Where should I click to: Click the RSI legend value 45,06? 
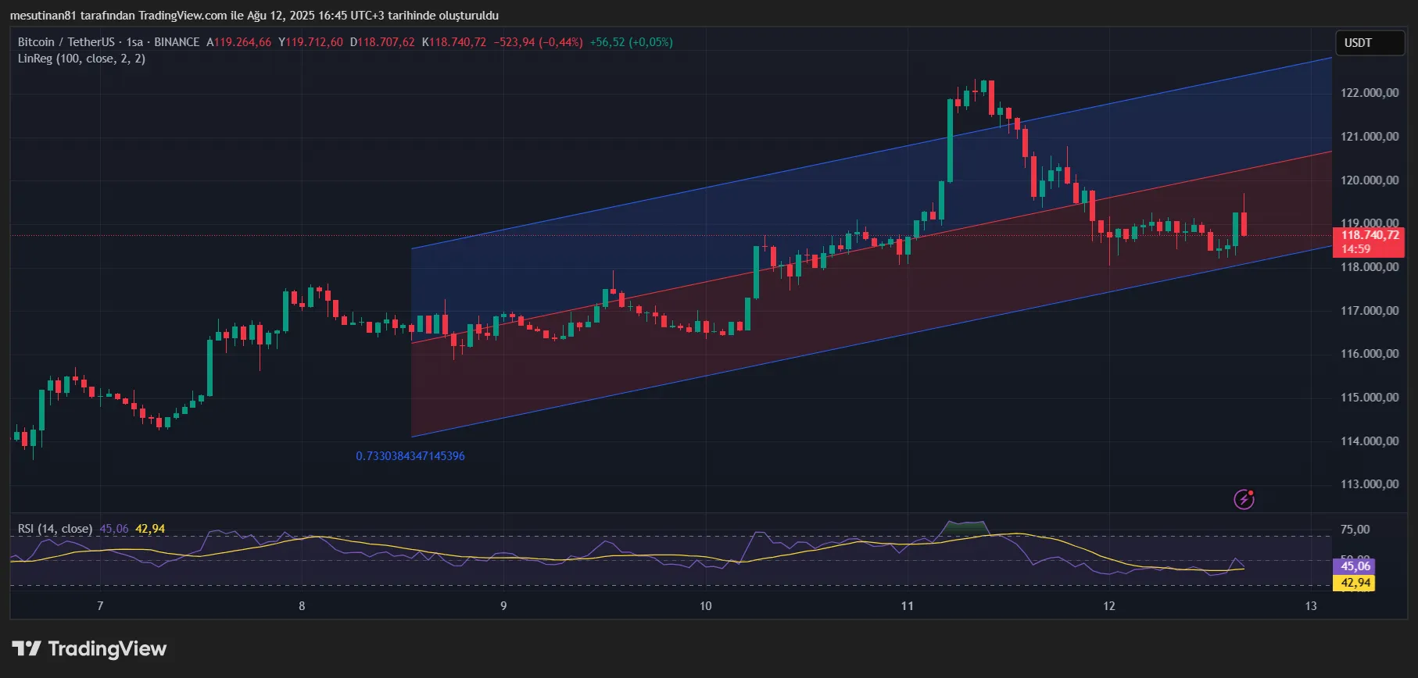pos(114,529)
